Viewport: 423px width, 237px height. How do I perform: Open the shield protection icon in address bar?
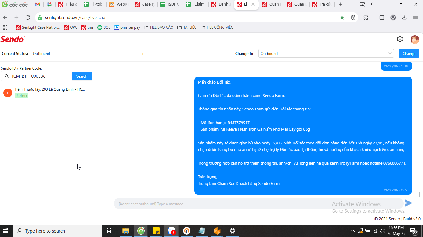[x=353, y=17]
